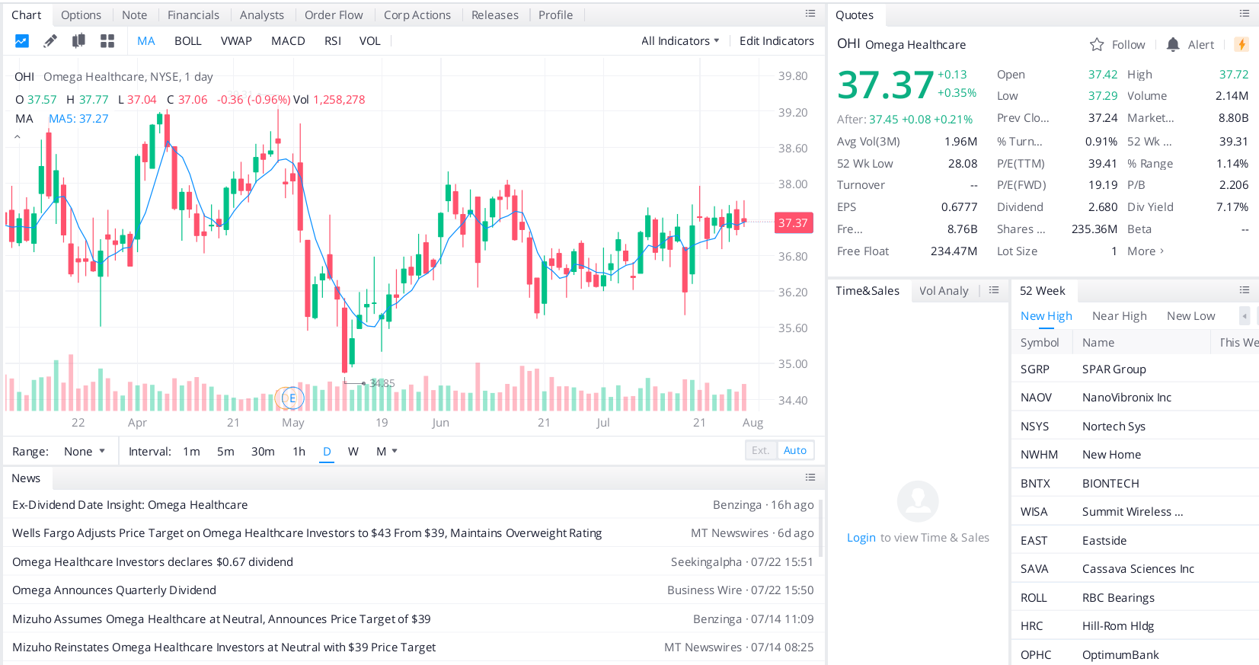
Task: Select the candlestick chart type icon
Action: tap(78, 41)
